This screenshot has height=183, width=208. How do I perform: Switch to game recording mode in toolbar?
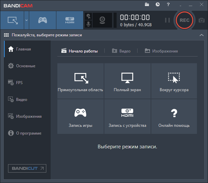(x=43, y=20)
